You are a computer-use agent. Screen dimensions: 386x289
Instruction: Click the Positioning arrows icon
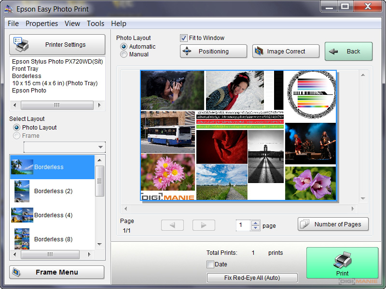pyautogui.click(x=188, y=52)
